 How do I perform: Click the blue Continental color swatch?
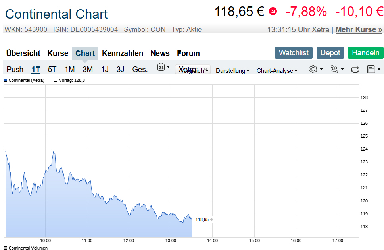6,80
